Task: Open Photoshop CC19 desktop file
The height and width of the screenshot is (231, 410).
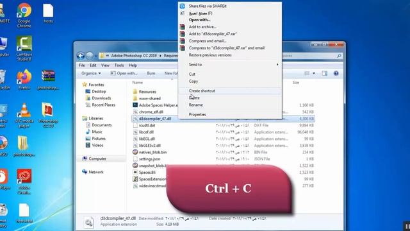Action: tap(48, 115)
